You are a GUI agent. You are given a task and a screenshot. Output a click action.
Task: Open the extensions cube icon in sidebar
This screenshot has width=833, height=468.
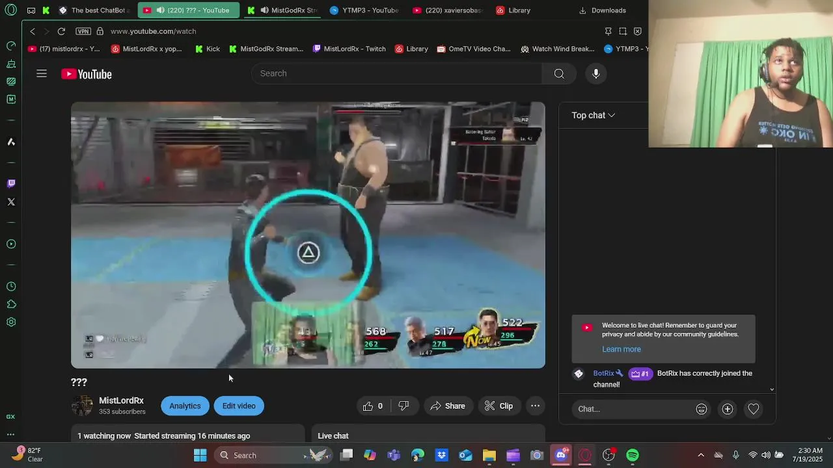pyautogui.click(x=11, y=304)
